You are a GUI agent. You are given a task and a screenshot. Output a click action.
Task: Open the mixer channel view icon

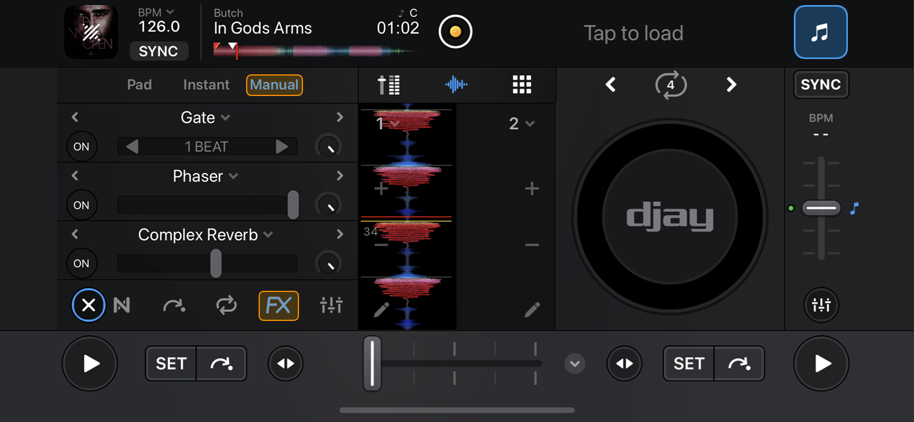coord(389,85)
